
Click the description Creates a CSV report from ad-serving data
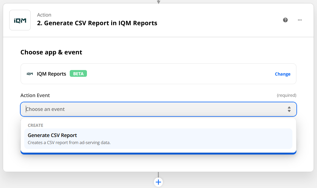(x=69, y=143)
